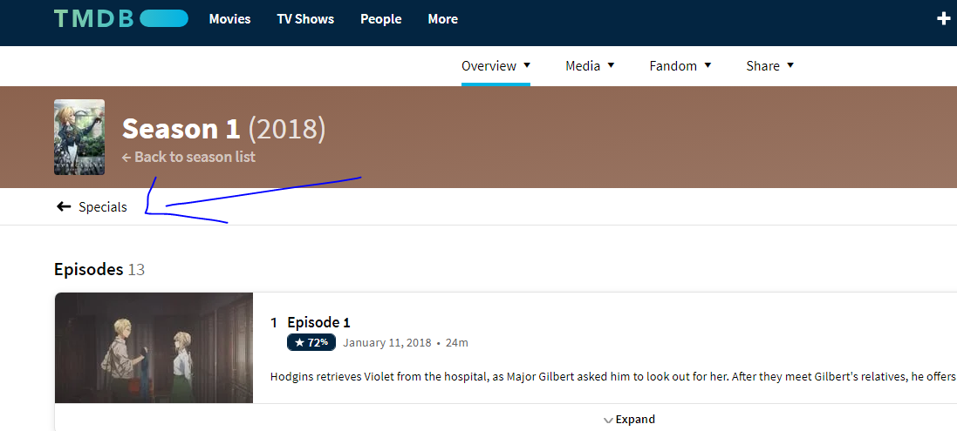Click the down chevron next to Expand

608,420
